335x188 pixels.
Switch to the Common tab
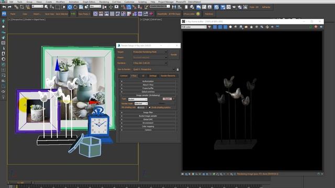(124, 76)
